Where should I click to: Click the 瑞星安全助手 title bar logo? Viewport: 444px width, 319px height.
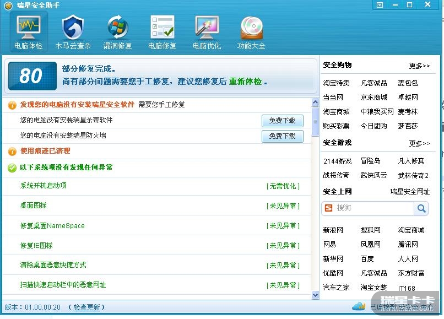[8, 6]
